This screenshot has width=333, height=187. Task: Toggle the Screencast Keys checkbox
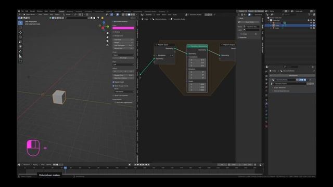click(x=114, y=22)
